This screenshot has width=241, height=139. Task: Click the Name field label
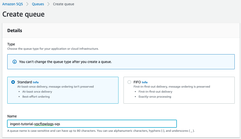click(x=12, y=116)
